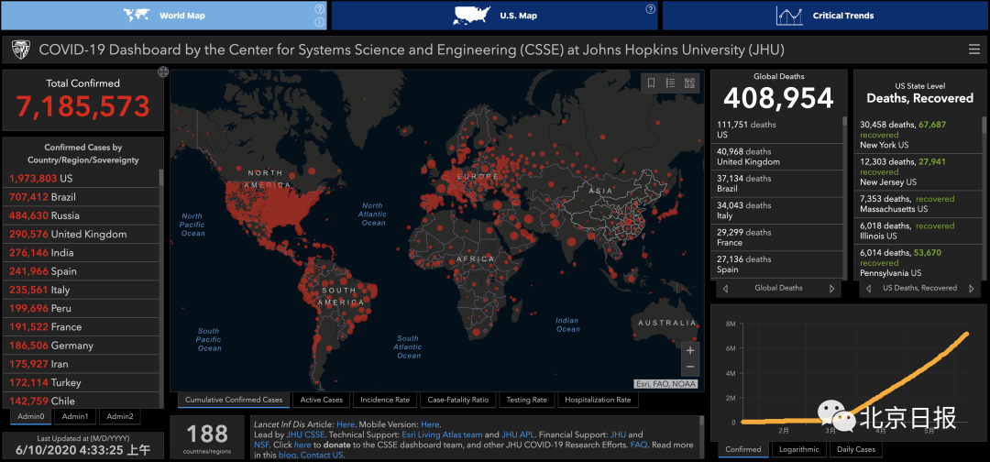The width and height of the screenshot is (990, 462).
Task: Switch list to Admin0 level
Action: tap(31, 416)
